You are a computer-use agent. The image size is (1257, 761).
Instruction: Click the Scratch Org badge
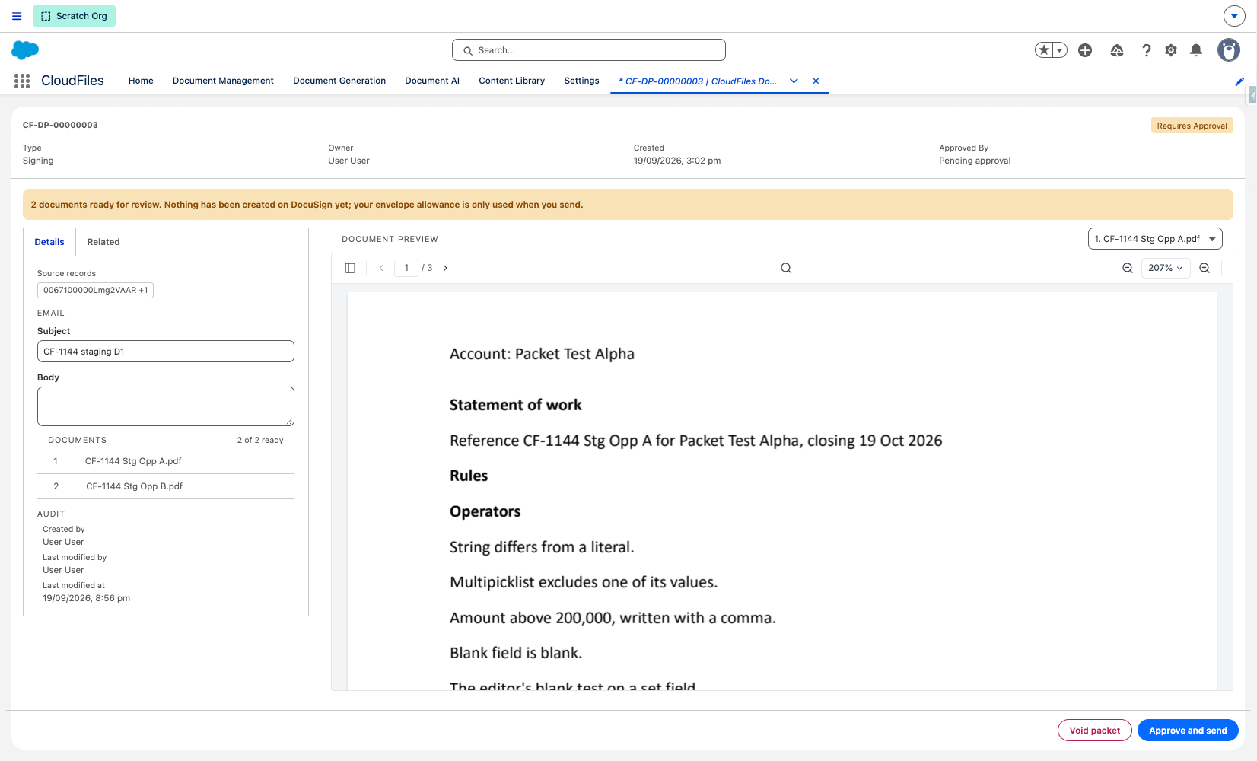tap(74, 16)
